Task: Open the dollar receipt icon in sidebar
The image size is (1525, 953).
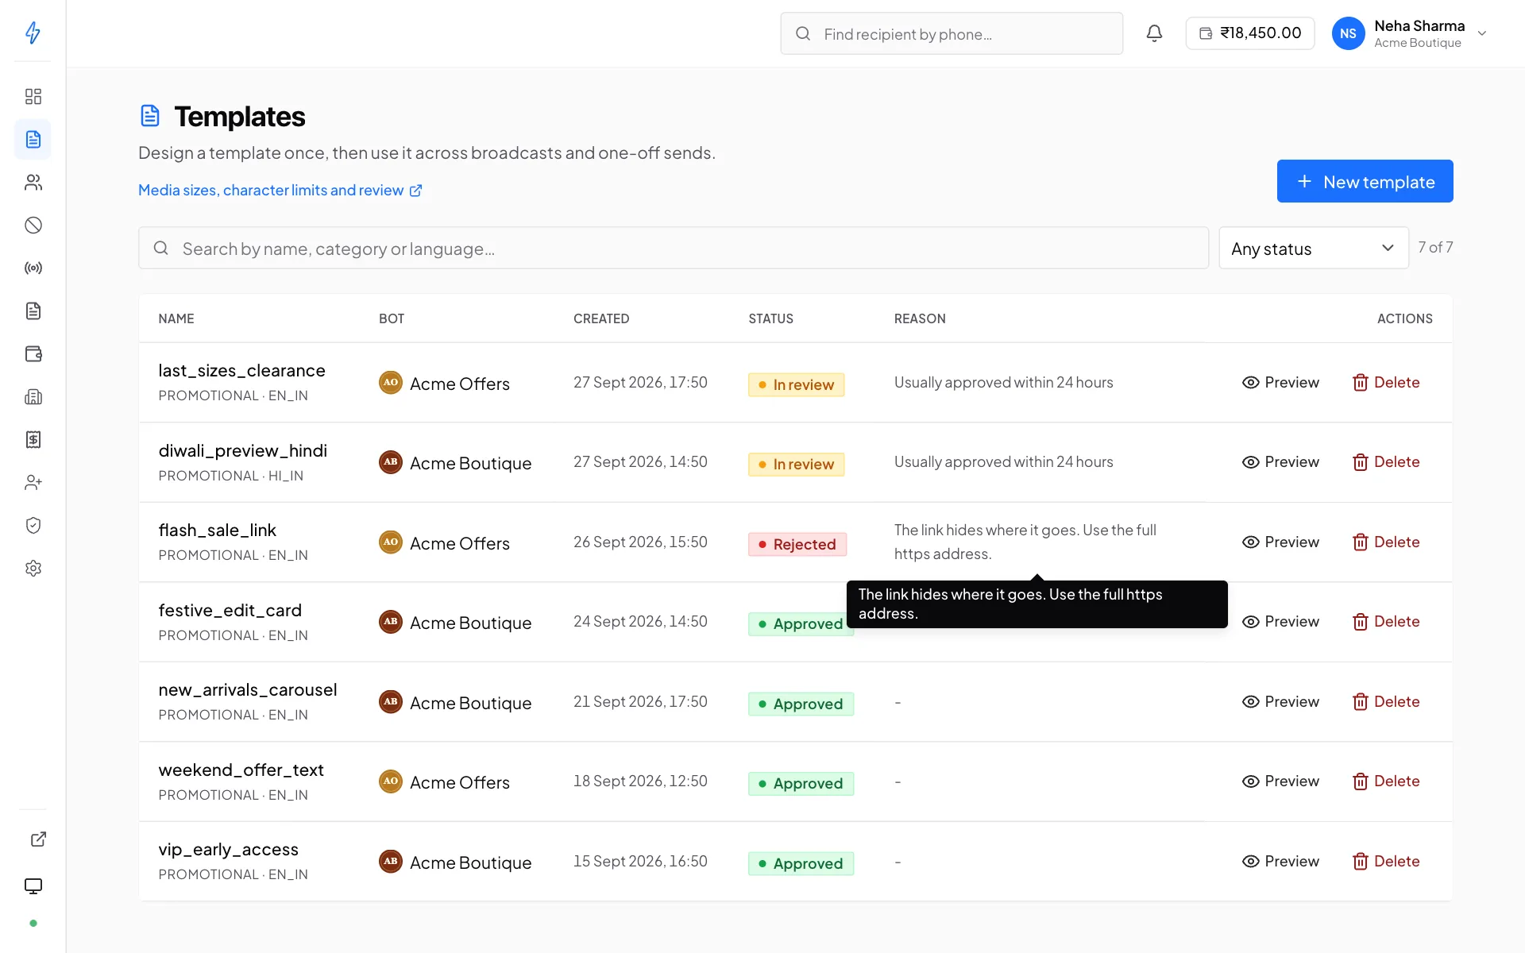Action: 33,440
